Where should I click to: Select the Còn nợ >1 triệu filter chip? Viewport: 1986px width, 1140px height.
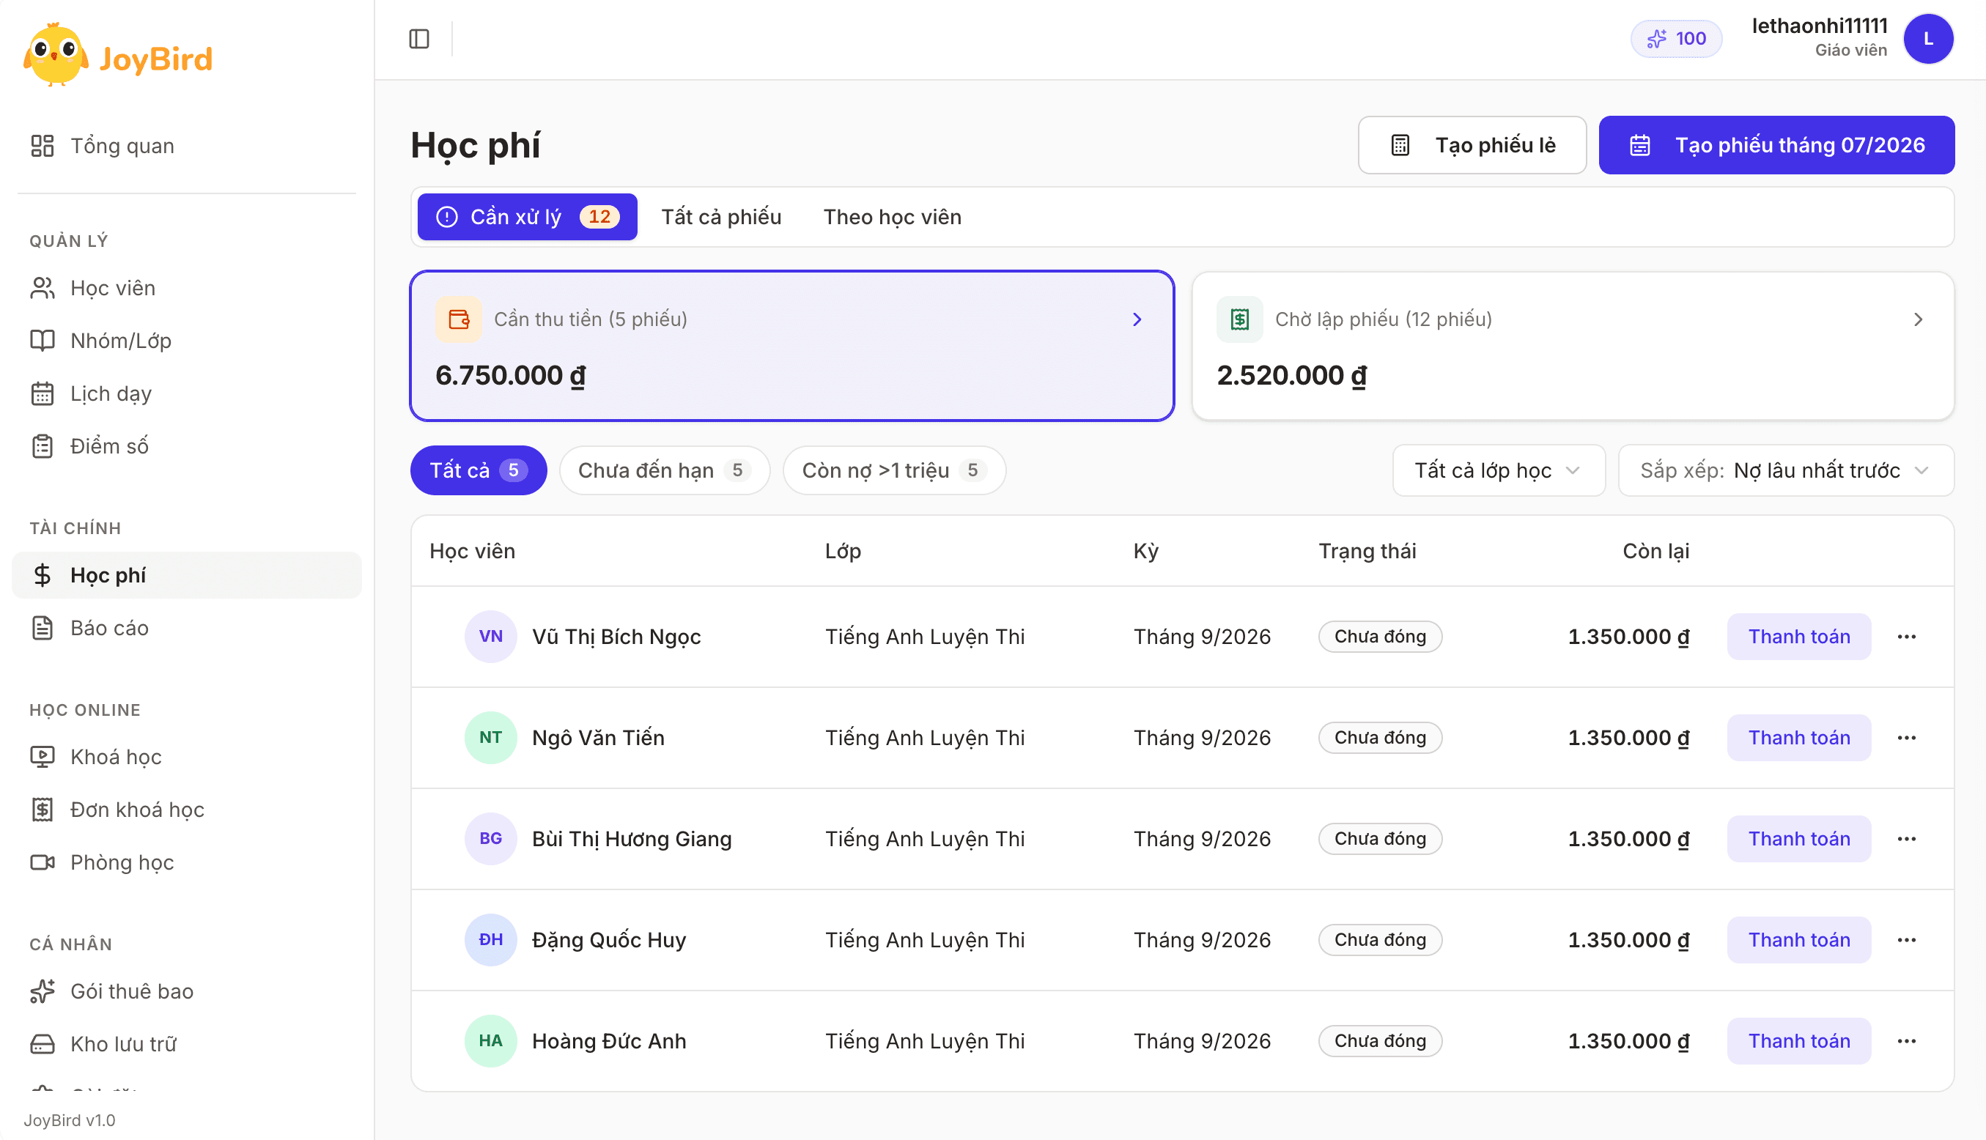893,470
